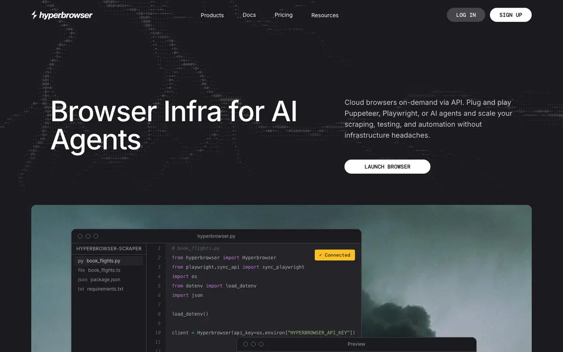Click the 'Cloud browsers on-demand via API' paragraph
This screenshot has height=352, width=563.
pos(428,119)
